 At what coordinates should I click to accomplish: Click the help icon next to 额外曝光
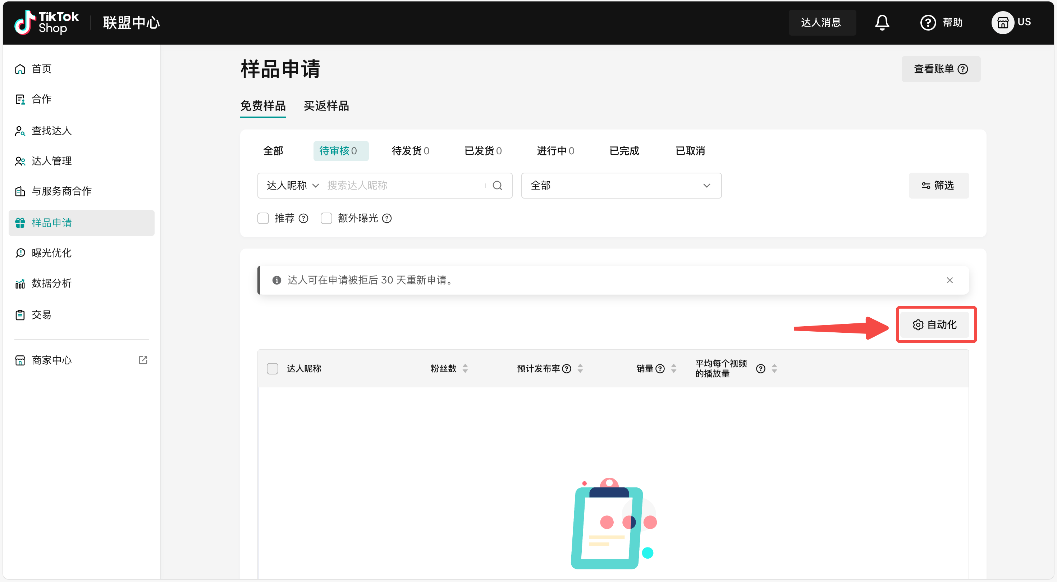click(386, 218)
